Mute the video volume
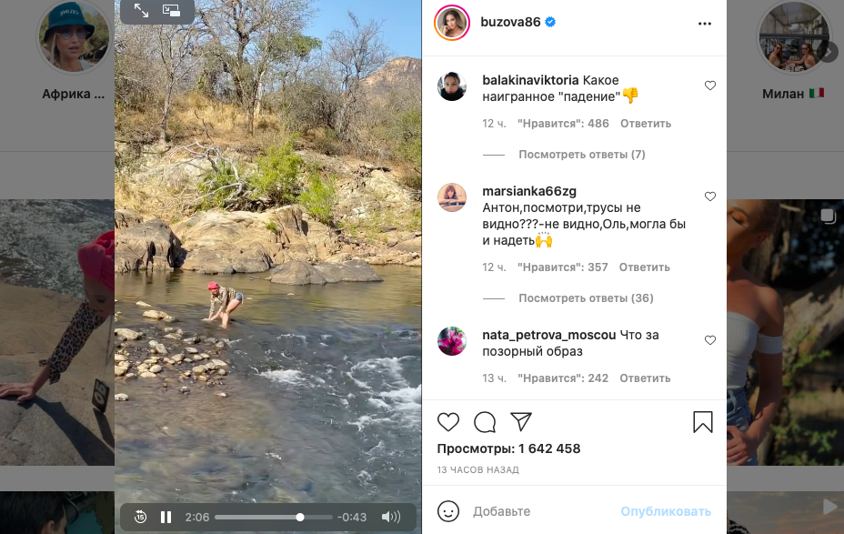This screenshot has width=844, height=534. pos(391,517)
